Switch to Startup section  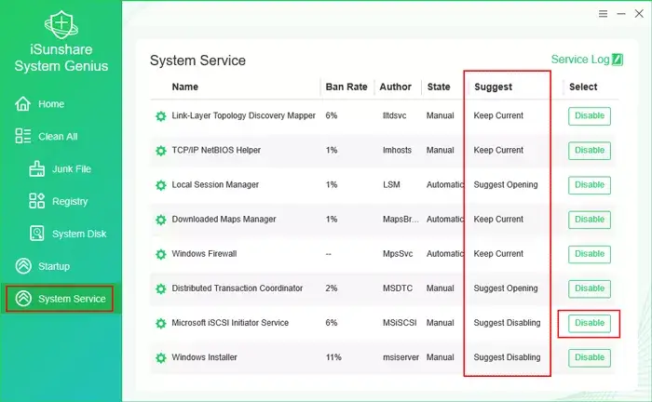point(54,266)
